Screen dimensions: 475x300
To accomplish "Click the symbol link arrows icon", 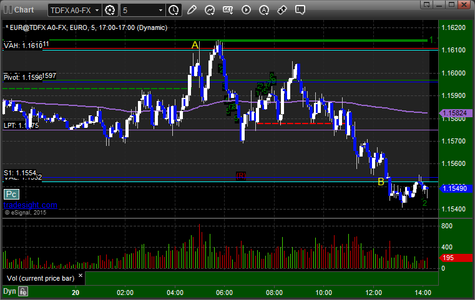I will coord(282,10).
